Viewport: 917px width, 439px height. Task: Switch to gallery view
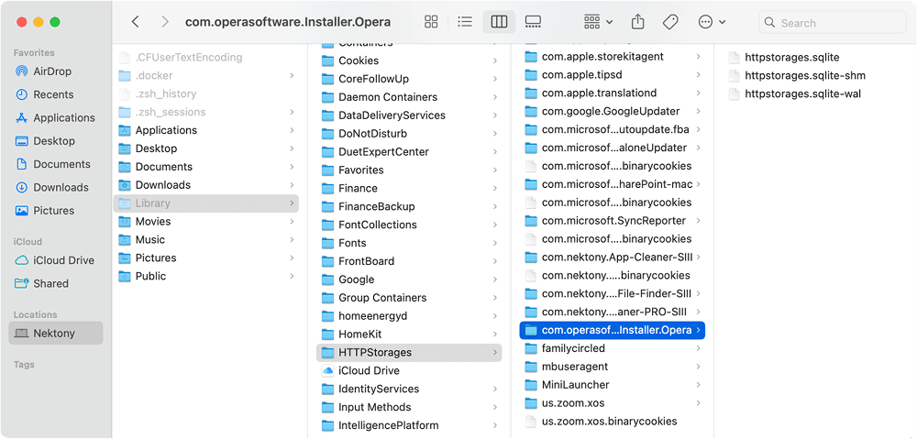coord(533,22)
